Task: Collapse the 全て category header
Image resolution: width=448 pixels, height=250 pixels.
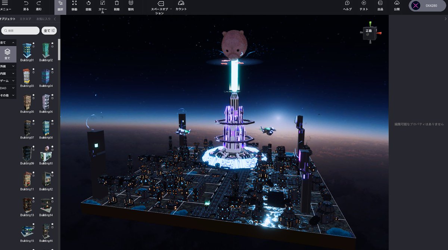Action: point(8,43)
